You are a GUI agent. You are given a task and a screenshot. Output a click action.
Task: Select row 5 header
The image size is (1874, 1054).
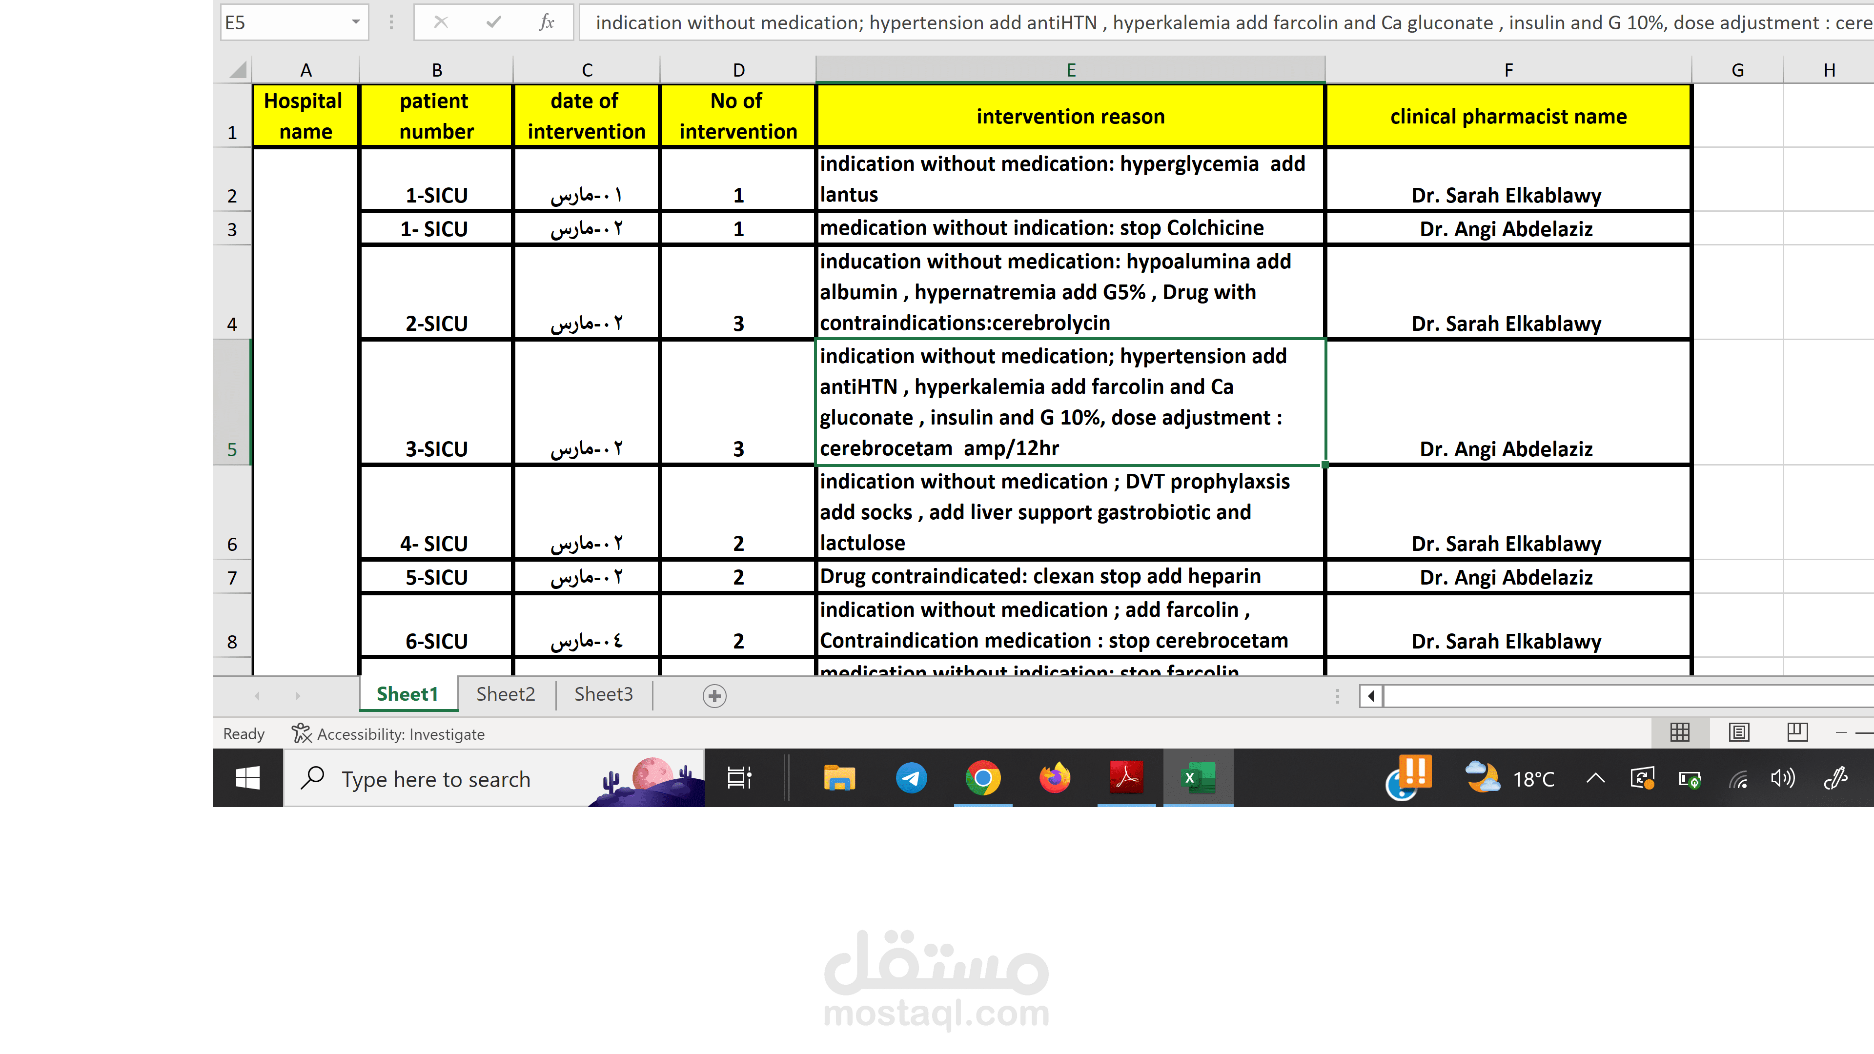coord(232,402)
